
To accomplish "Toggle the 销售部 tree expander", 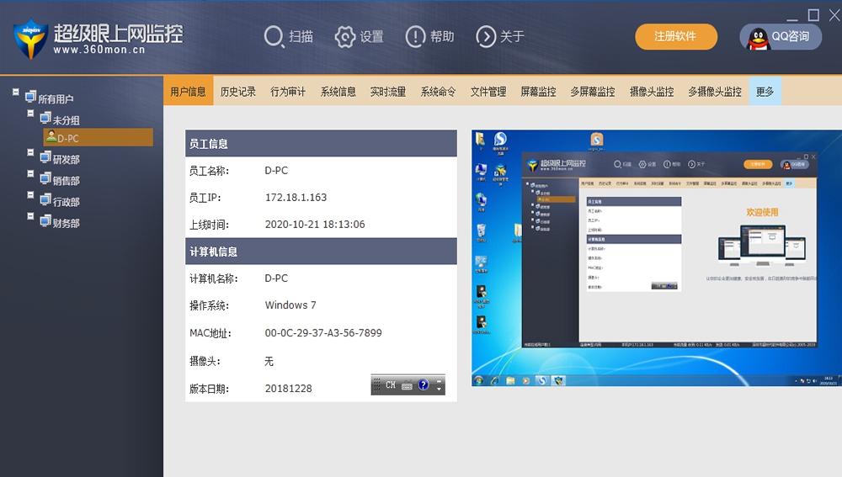I will tap(30, 174).
